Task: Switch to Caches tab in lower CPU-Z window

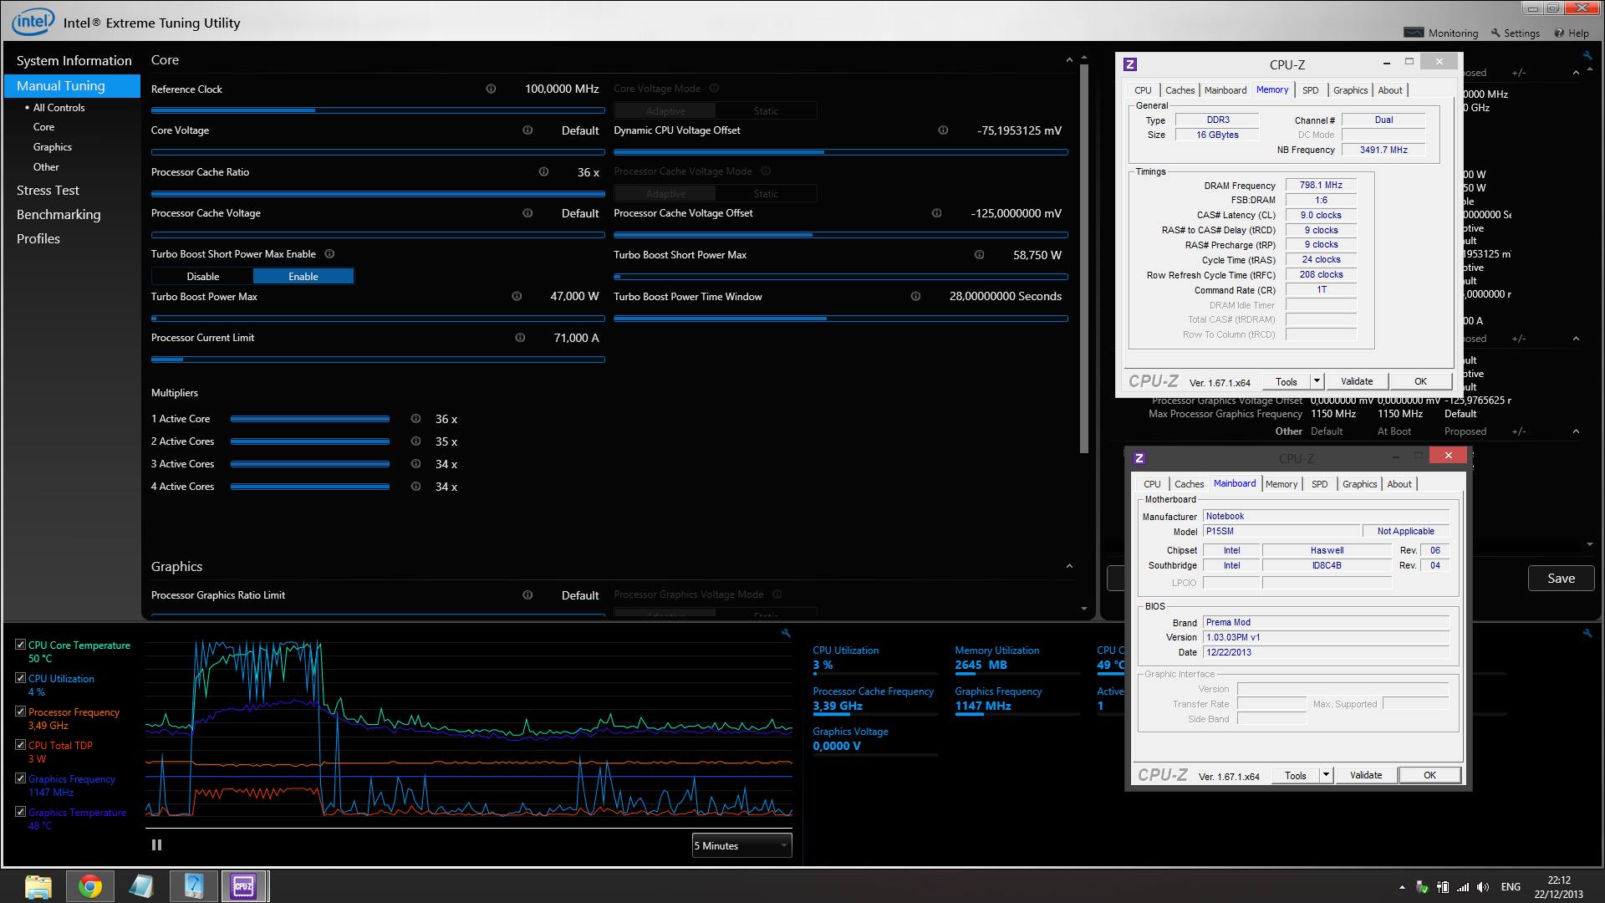Action: [x=1189, y=484]
